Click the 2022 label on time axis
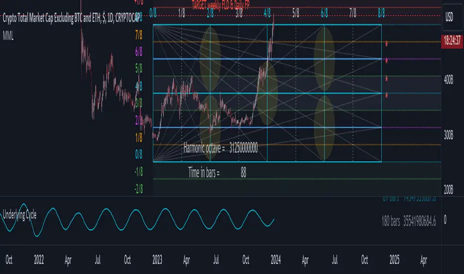Viewport: 464px width, 274px height. pos(39,260)
